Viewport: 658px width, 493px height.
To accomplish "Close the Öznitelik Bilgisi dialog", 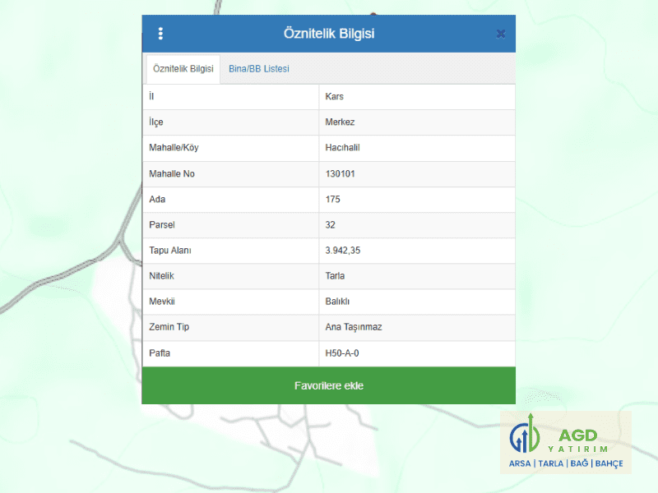I will (500, 34).
